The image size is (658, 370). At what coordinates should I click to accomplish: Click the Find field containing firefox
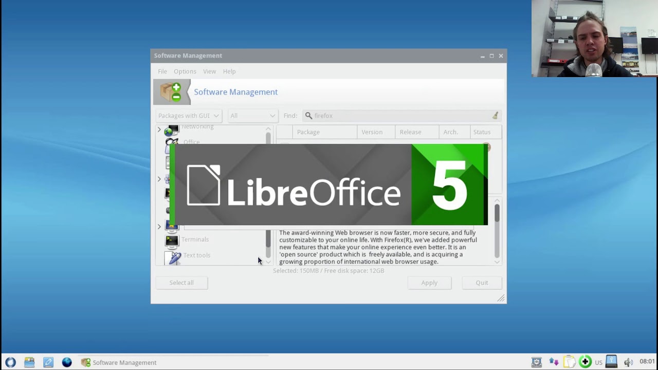click(401, 116)
